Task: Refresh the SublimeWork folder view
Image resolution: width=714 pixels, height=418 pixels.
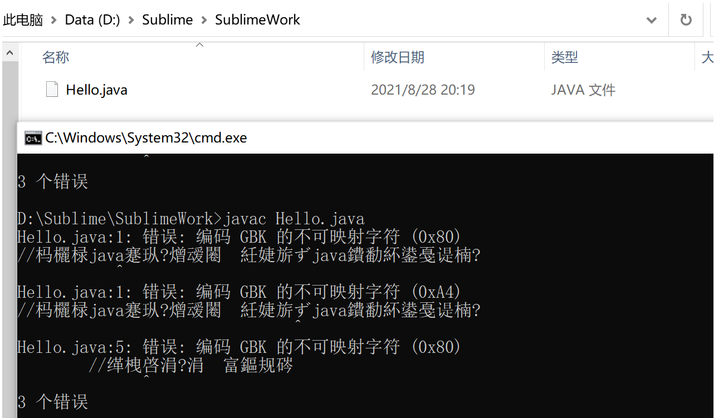Action: pos(686,20)
